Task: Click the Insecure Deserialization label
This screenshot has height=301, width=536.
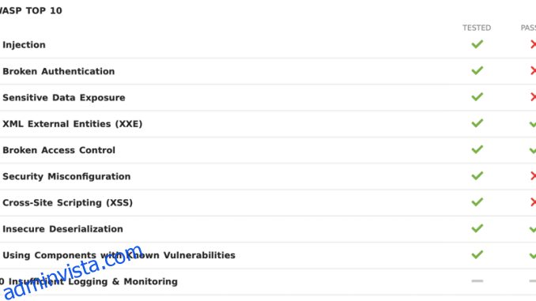Action: (62, 229)
